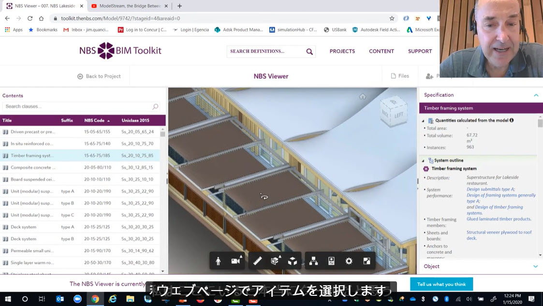Open Design submittals type A link
This screenshot has height=306, width=543.
pos(491,189)
